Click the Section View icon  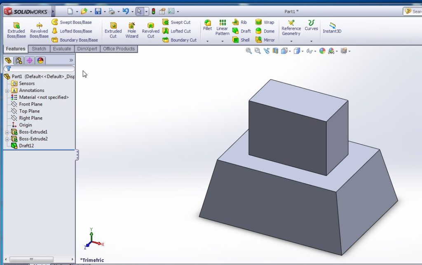click(x=274, y=51)
